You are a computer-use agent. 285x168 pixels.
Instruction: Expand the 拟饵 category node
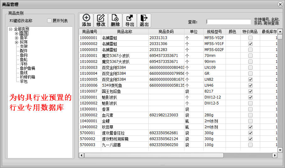(17, 42)
